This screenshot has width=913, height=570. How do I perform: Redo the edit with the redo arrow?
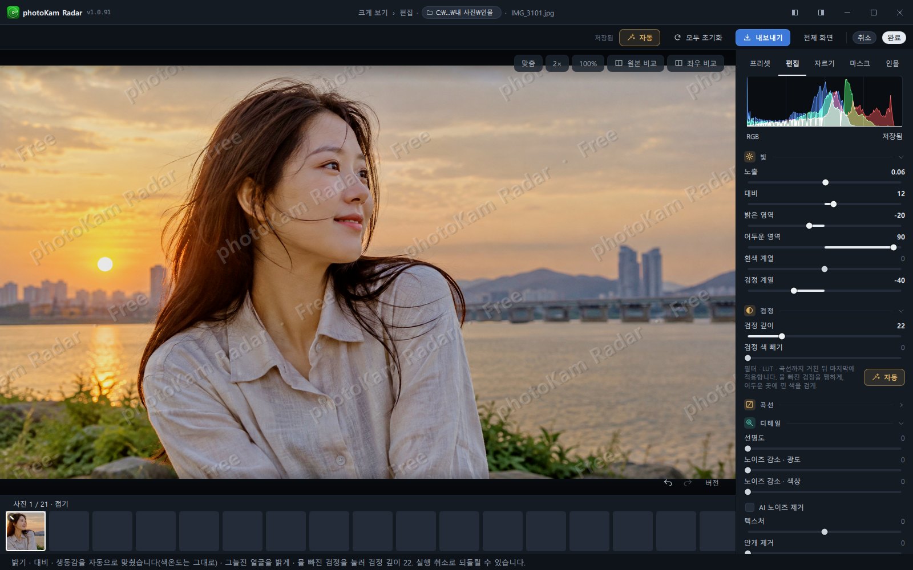[688, 483]
